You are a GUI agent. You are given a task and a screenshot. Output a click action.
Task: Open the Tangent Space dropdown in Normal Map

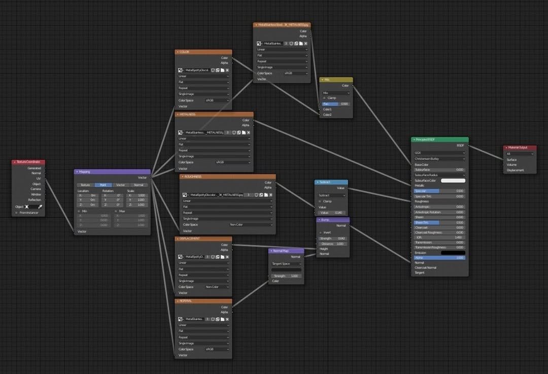point(286,264)
